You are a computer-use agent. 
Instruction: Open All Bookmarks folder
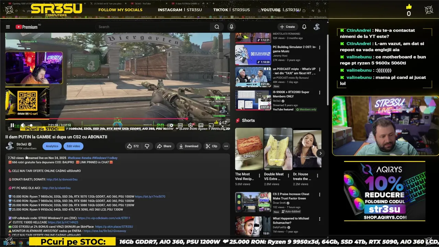(x=318, y=17)
